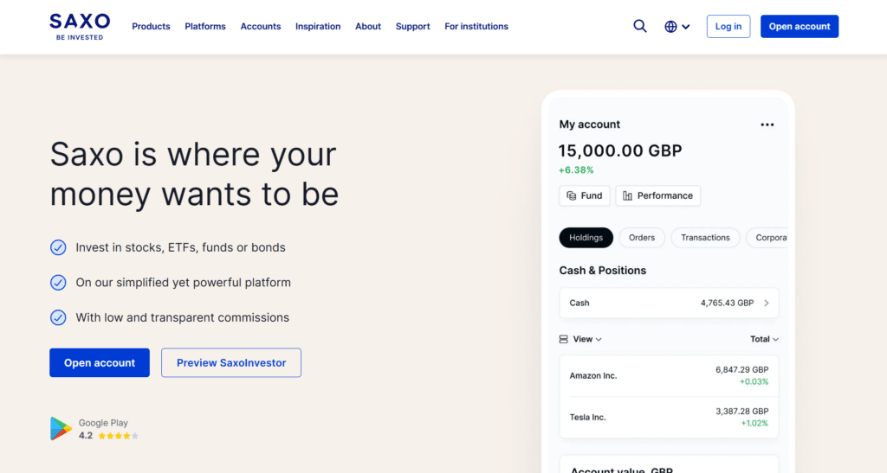The image size is (887, 473).
Task: Open the Products menu
Action: tap(151, 27)
